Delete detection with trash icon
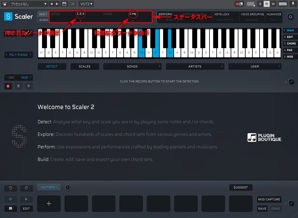The width and height of the screenshot is (298, 218). [18, 86]
